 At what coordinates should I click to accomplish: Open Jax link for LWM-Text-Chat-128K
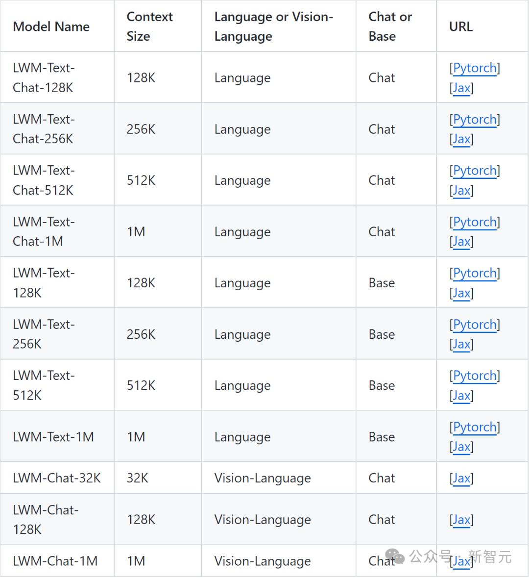461,88
